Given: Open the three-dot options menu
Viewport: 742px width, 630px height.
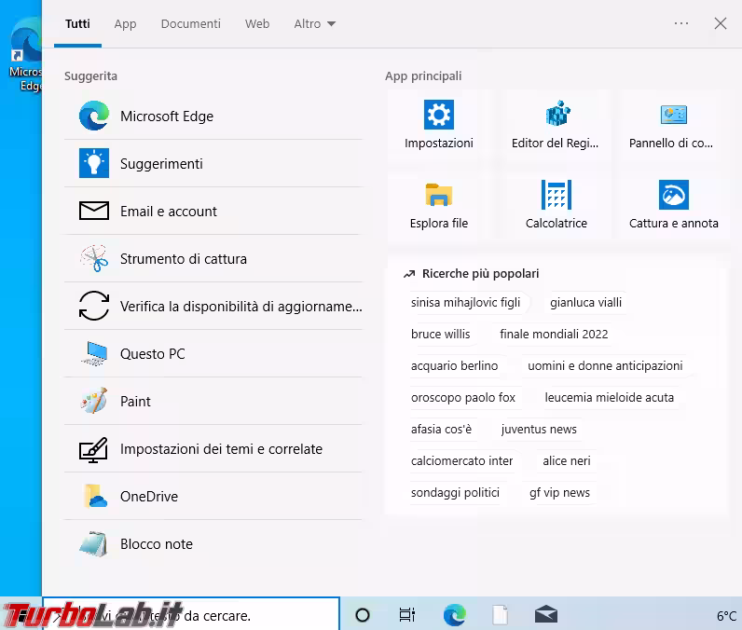Looking at the screenshot, I should click(x=681, y=24).
